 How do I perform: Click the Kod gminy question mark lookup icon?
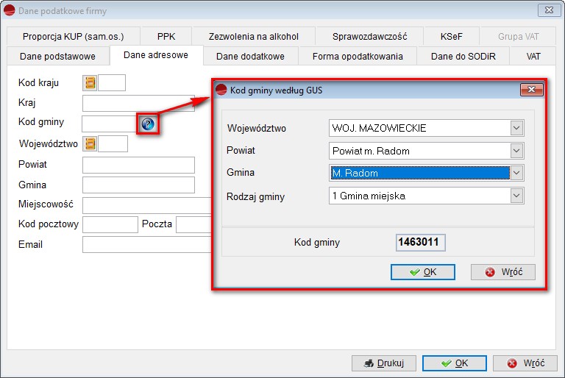pyautogui.click(x=148, y=124)
